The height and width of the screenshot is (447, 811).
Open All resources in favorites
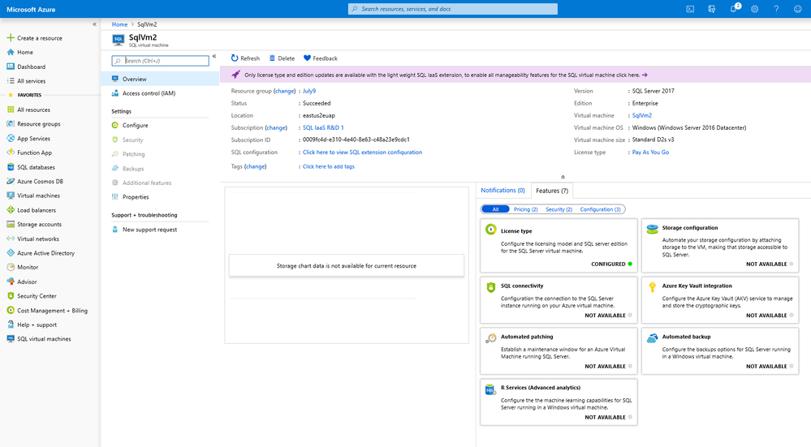pos(33,110)
